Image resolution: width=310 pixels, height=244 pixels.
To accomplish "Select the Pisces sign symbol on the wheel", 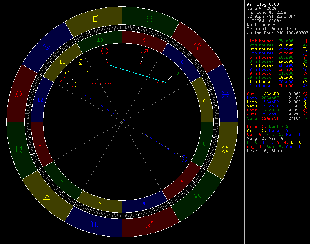I will (x=226, y=95).
